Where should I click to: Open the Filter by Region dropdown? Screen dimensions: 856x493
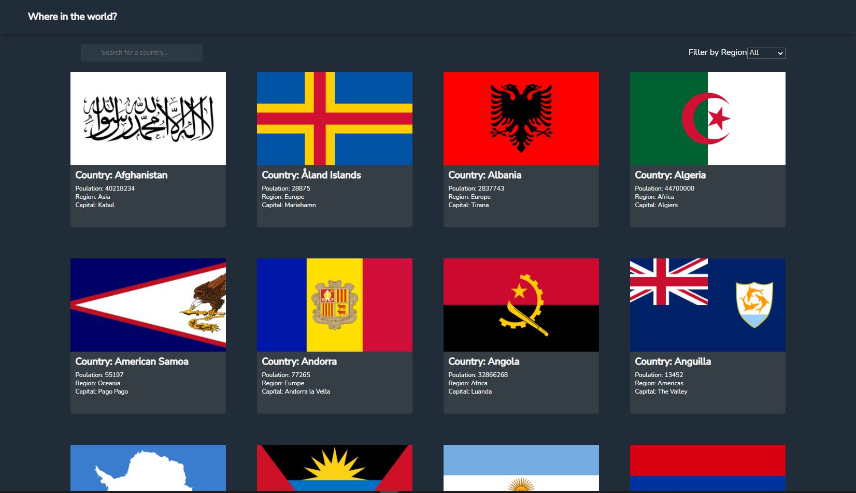pos(766,53)
